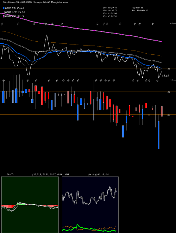Viewport: 176px width, 233px height.
Task: Click the white DOW MT legend swatch
Action: coord(4,12)
